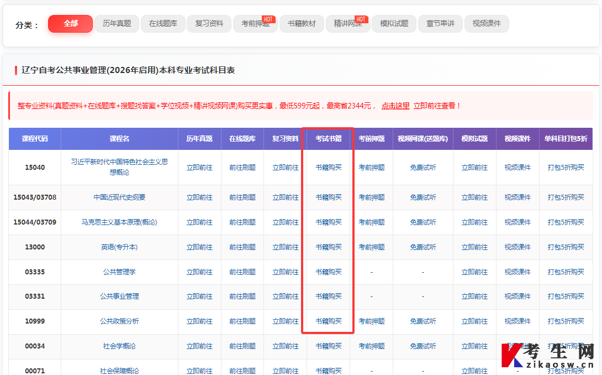Switch to 章节串讲 category
Image resolution: width=602 pixels, height=375 pixels.
coord(440,24)
